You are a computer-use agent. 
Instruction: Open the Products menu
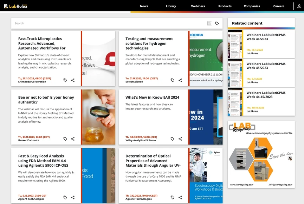click(225, 6)
